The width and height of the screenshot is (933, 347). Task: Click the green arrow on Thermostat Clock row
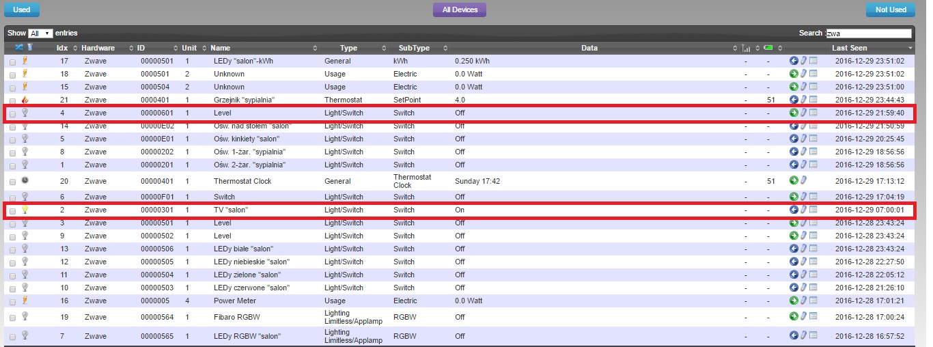pos(794,181)
